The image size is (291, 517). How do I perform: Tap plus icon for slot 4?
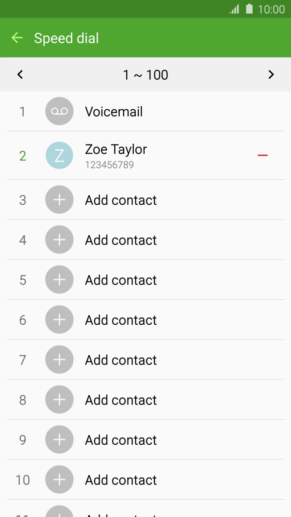(x=59, y=240)
